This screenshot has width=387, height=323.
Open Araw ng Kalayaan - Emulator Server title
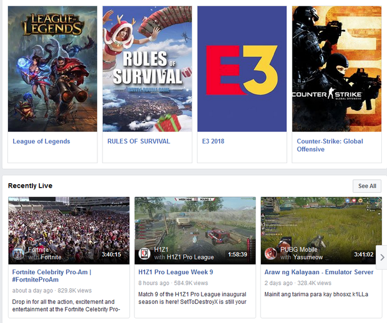pos(319,272)
